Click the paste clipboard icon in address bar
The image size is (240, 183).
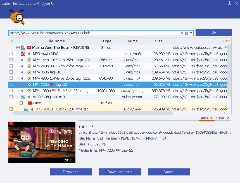click(x=187, y=33)
